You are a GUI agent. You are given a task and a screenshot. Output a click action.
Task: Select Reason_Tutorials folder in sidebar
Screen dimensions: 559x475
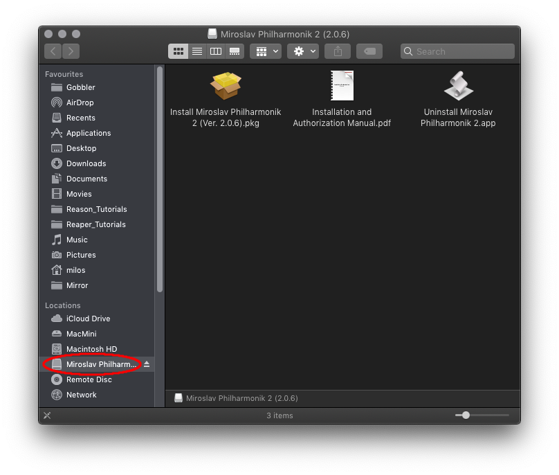pyautogui.click(x=96, y=210)
